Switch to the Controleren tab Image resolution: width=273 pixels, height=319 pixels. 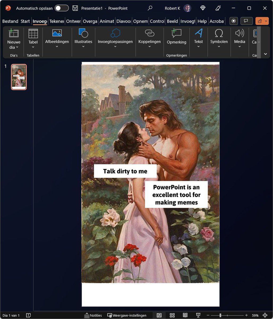pos(157,21)
